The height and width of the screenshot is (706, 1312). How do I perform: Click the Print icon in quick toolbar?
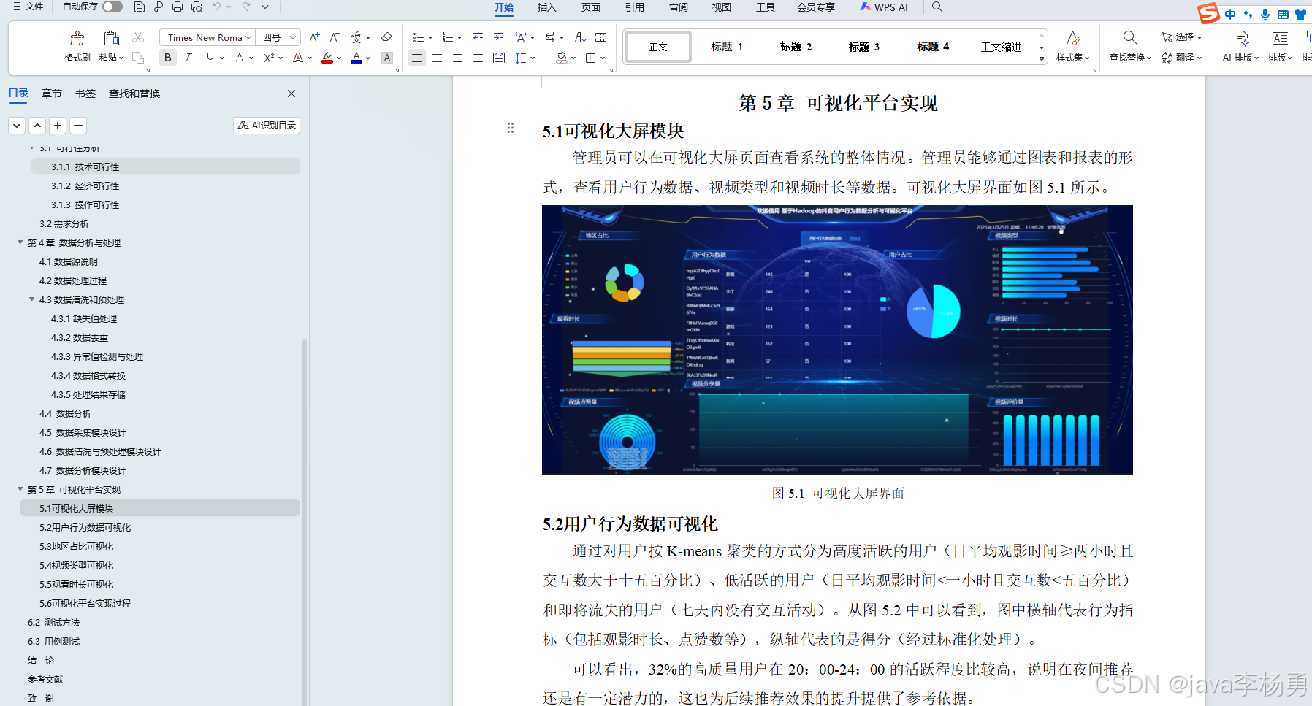[178, 7]
